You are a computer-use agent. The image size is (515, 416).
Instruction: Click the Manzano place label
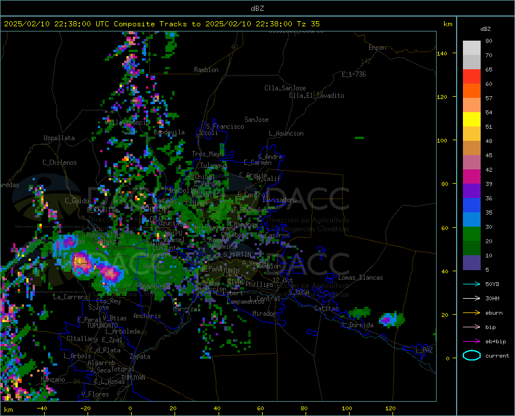[53, 379]
